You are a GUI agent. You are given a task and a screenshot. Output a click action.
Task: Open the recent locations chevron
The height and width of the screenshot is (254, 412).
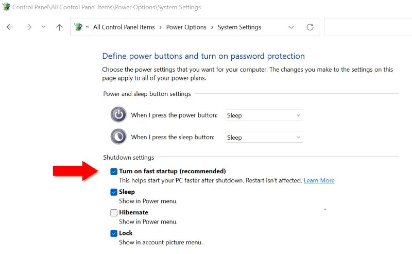click(43, 27)
